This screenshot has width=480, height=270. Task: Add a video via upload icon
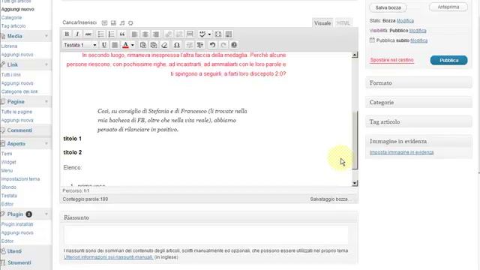click(113, 23)
